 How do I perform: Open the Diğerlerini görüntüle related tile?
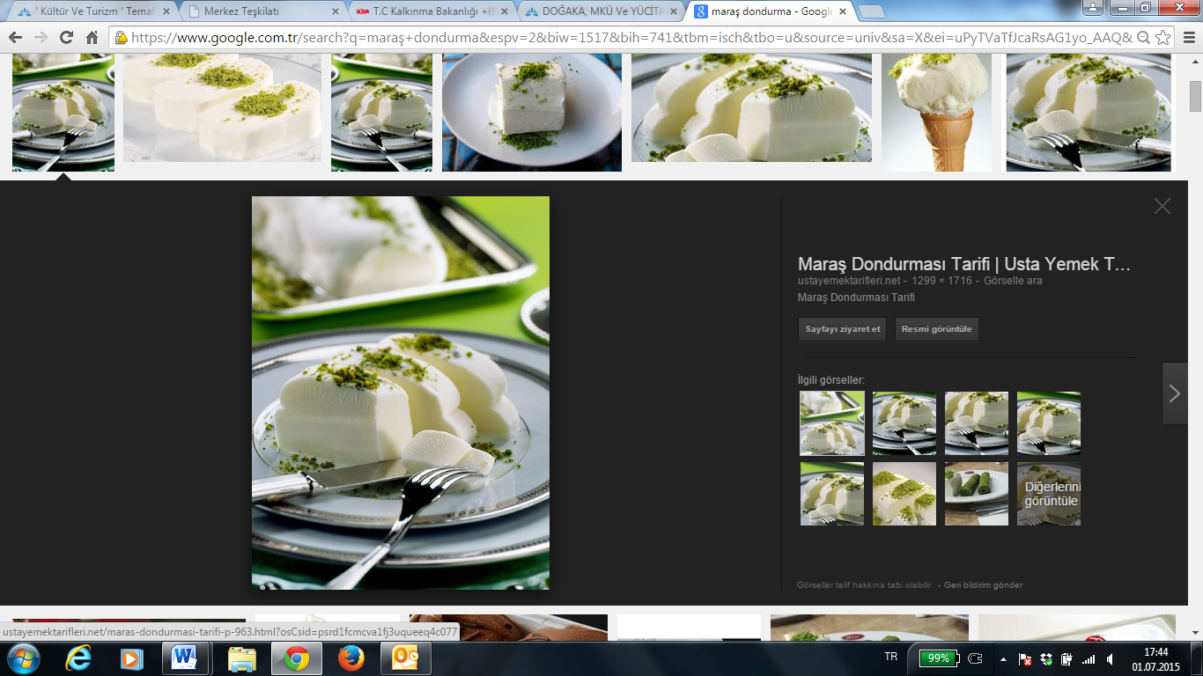tap(1049, 494)
